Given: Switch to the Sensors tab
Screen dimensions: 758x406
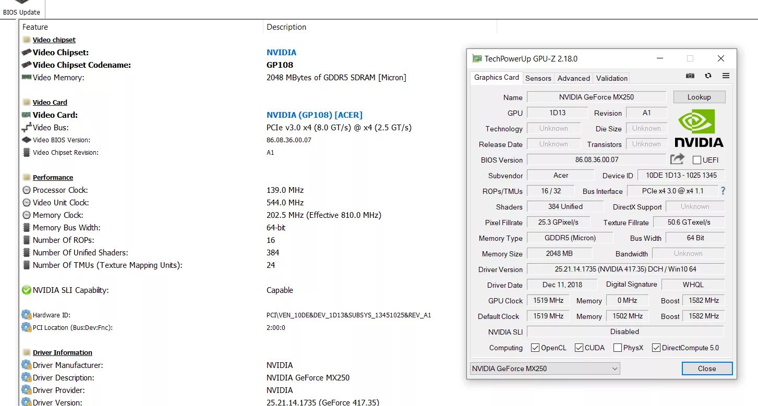Looking at the screenshot, I should click(538, 78).
